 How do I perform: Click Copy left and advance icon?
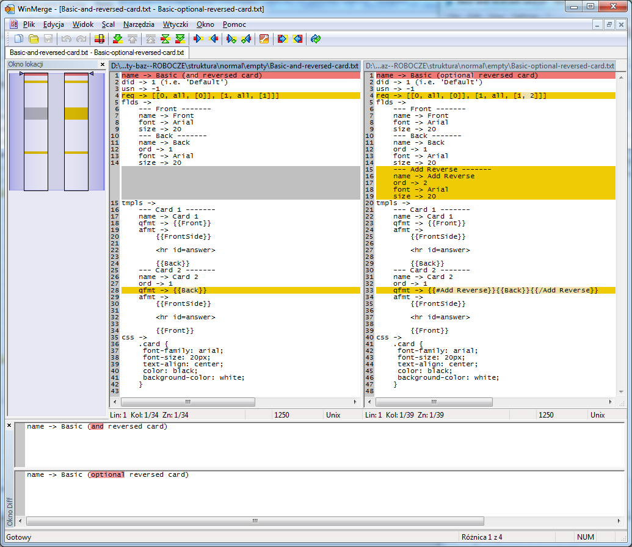pos(246,39)
